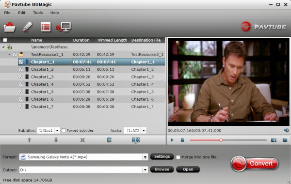The width and height of the screenshot is (291, 184).
Task: Click the Destination File column header
Action: point(146,40)
